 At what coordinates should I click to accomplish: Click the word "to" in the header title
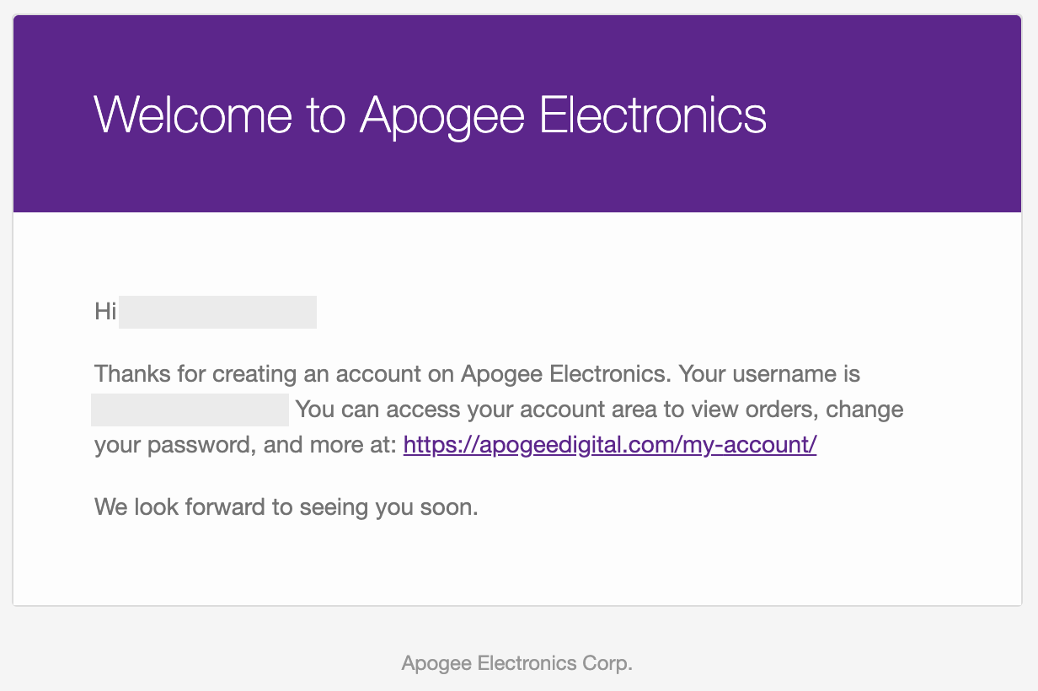tap(327, 115)
